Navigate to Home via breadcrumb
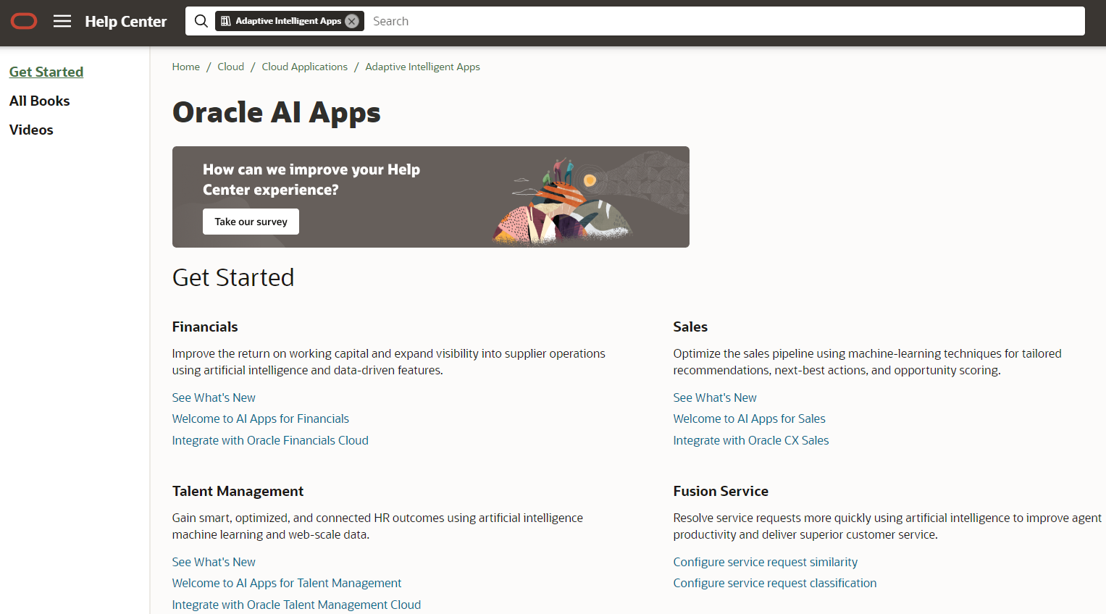The width and height of the screenshot is (1106, 614). tap(185, 66)
